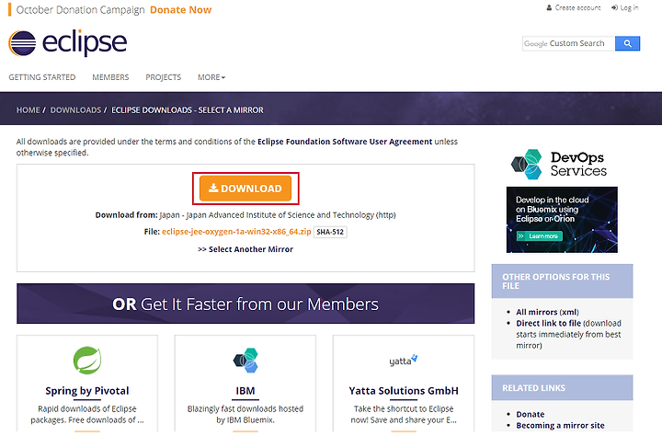Open Becoming a mirror site link

[x=560, y=426]
